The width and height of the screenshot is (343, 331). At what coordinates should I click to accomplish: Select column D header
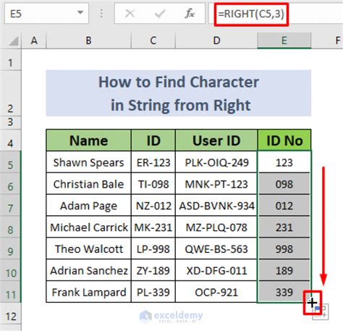216,41
